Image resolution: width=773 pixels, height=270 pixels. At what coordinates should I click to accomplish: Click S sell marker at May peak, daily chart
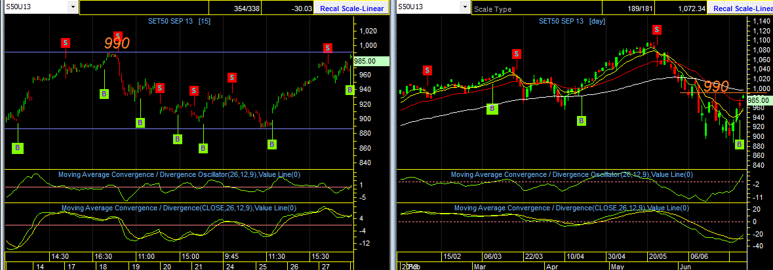tap(657, 29)
